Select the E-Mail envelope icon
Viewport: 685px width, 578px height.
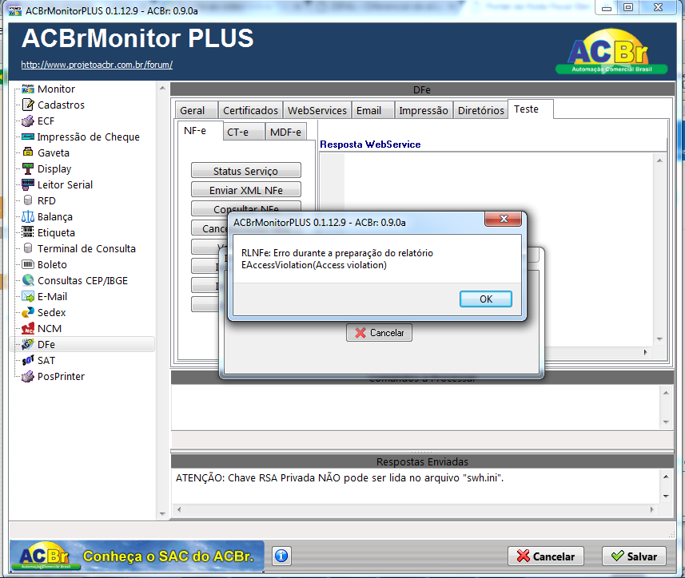pyautogui.click(x=28, y=297)
